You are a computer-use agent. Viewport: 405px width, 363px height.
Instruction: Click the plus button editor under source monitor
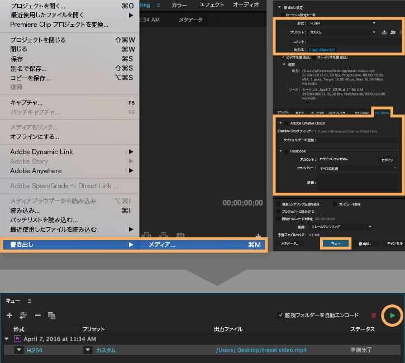258,236
